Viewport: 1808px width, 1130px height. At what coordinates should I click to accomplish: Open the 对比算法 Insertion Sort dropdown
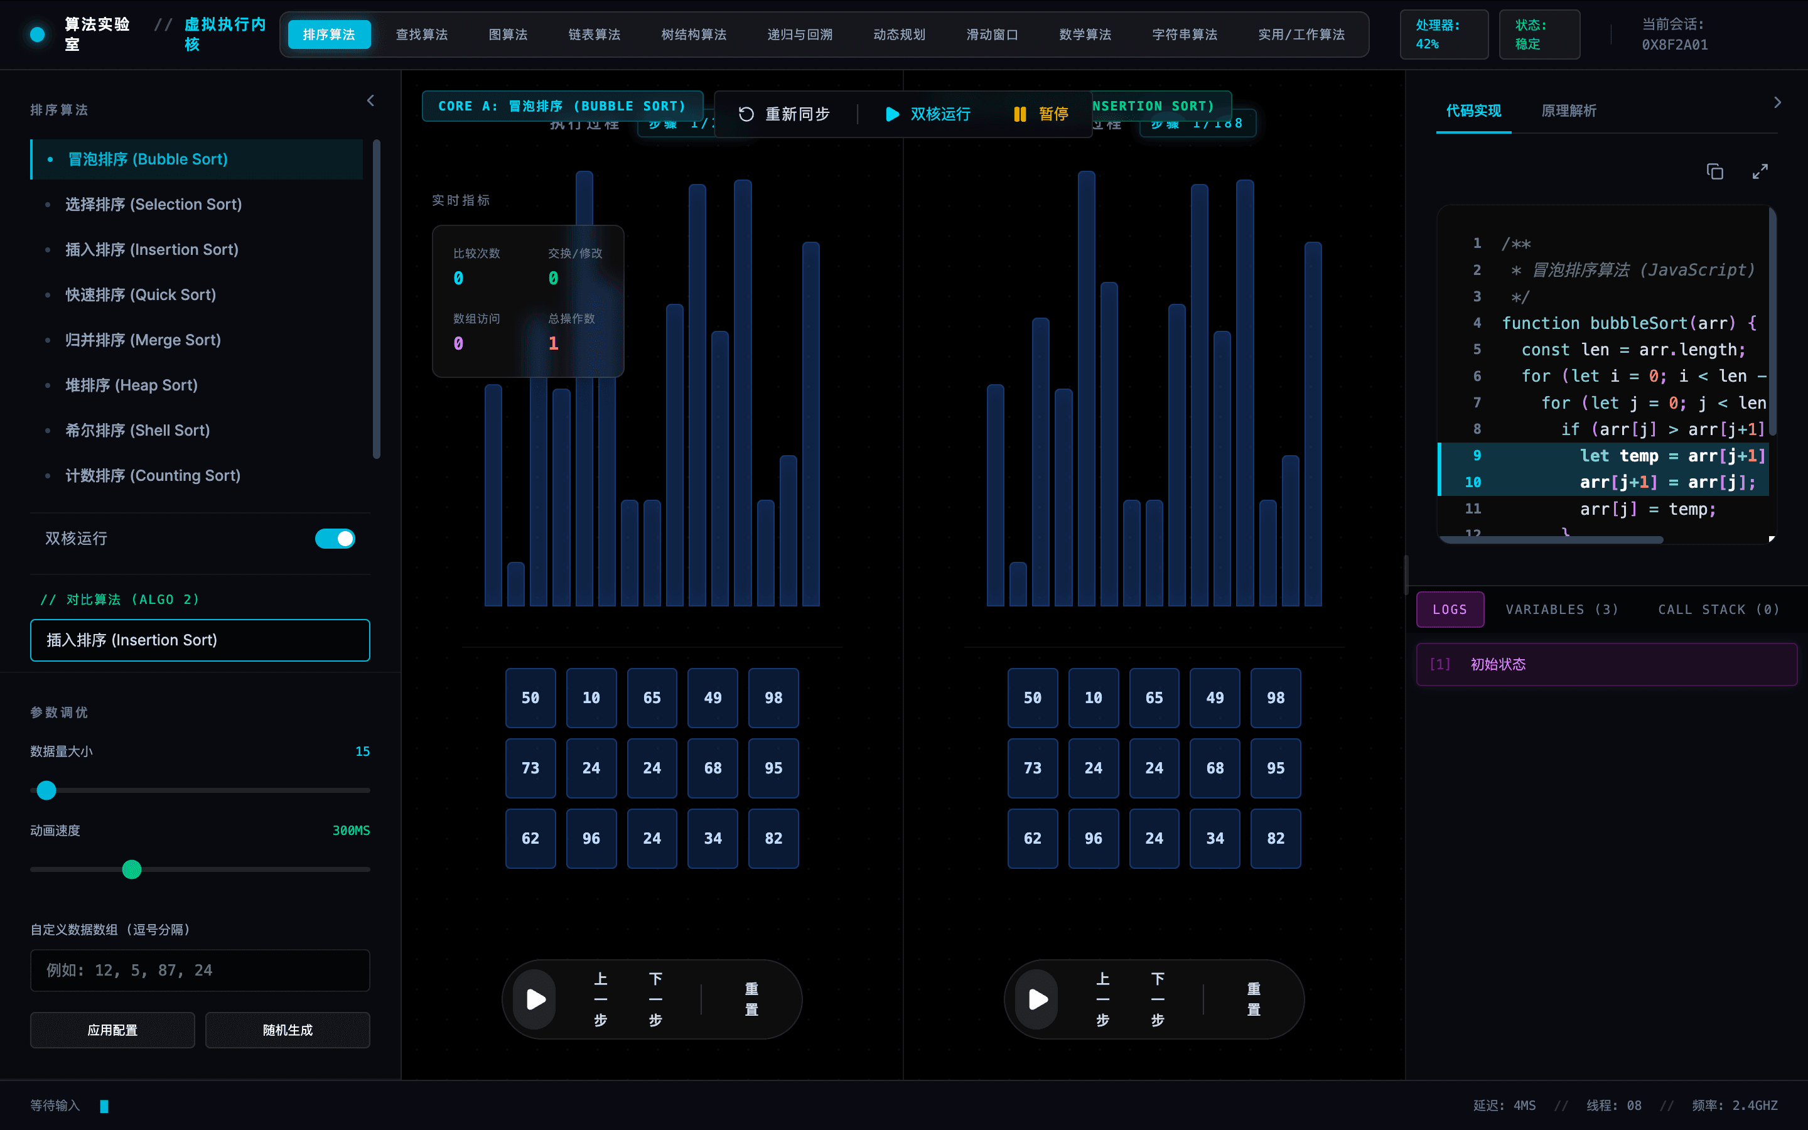[200, 640]
